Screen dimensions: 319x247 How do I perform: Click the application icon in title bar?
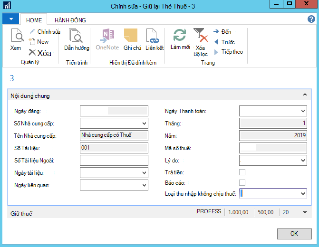coord(7,6)
